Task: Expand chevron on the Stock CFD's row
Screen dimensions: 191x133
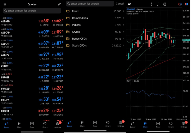Action: 123,45
